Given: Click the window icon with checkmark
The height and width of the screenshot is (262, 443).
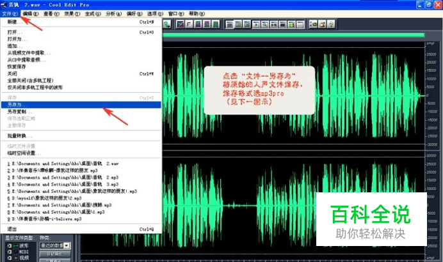Looking at the screenshot, I should pyautogui.click(x=247, y=24).
